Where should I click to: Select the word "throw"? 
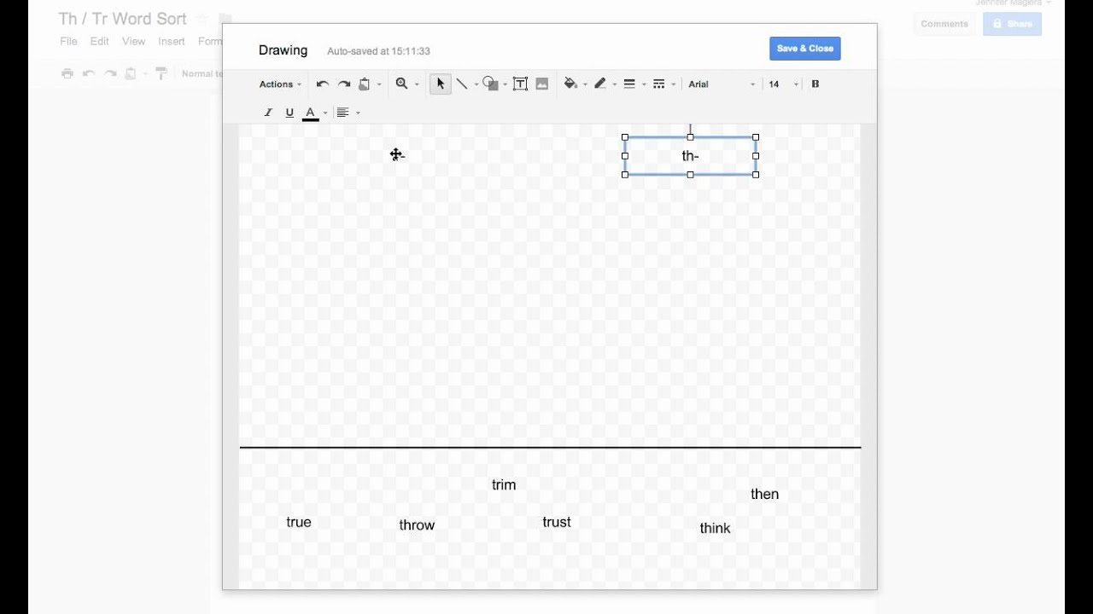[417, 525]
